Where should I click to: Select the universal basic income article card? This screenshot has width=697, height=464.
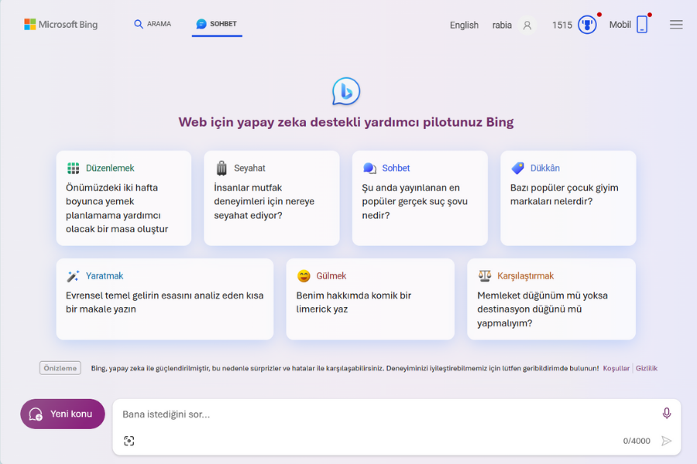coord(165,299)
